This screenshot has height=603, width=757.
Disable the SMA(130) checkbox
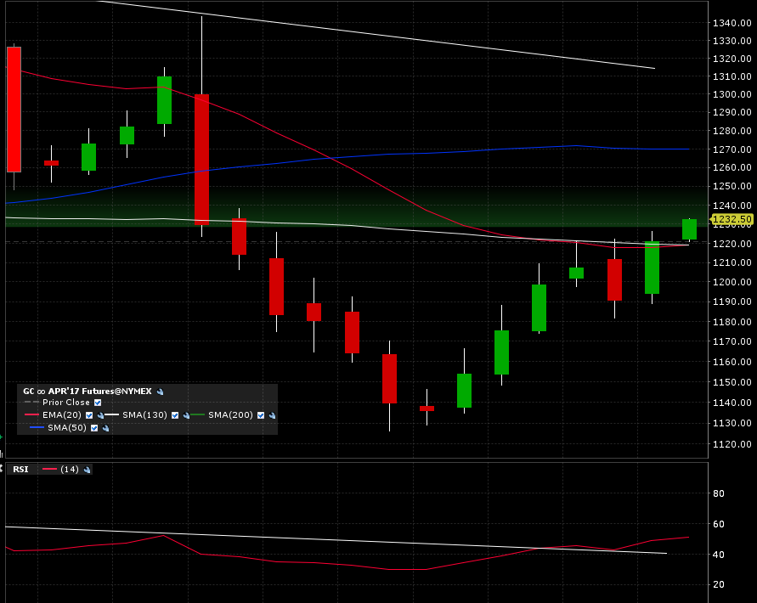point(175,415)
